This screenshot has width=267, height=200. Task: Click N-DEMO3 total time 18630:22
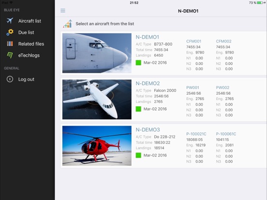162,143
